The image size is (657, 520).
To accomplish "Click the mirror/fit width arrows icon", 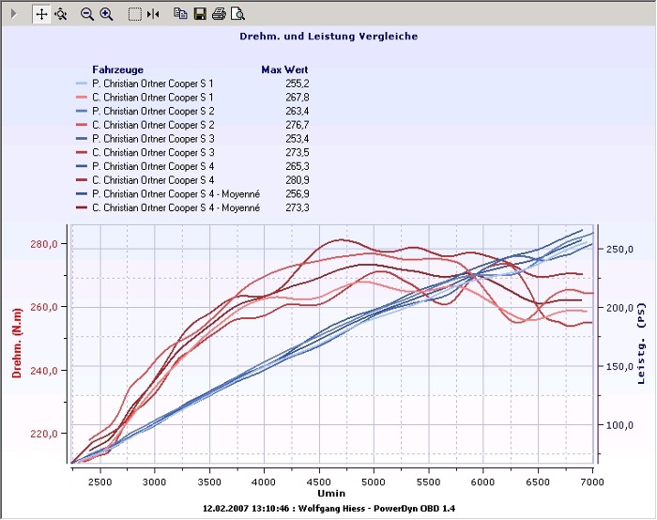I will (153, 14).
